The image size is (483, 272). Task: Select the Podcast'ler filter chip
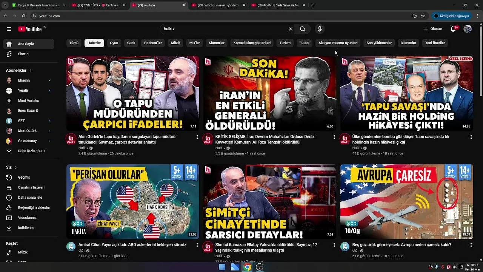point(153,43)
